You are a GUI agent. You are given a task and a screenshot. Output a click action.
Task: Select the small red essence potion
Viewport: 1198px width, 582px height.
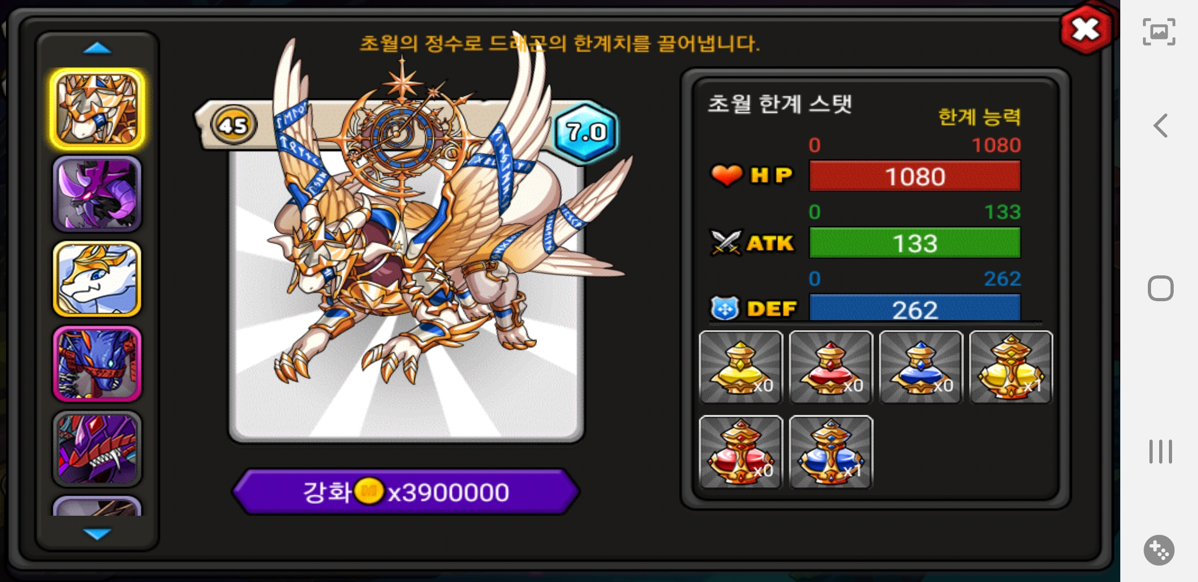(831, 368)
